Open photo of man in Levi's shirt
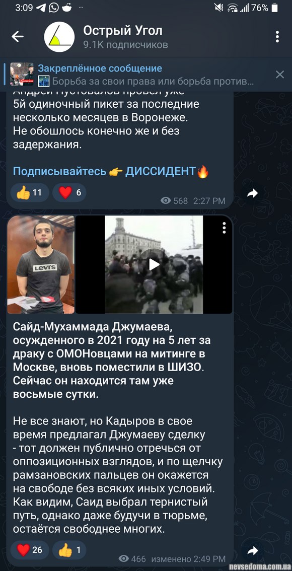The height and width of the screenshot is (571, 292). (41, 264)
